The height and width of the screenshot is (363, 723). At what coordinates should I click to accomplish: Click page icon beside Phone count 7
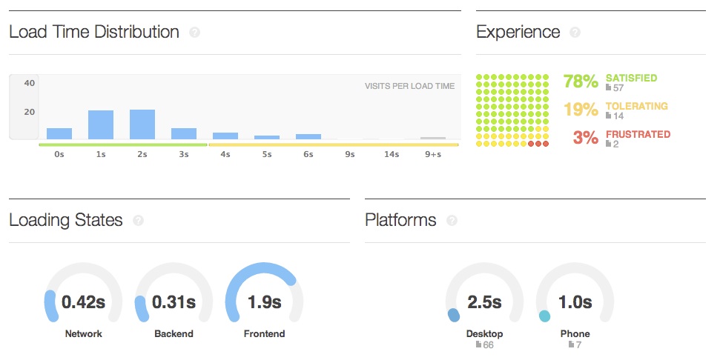click(572, 344)
